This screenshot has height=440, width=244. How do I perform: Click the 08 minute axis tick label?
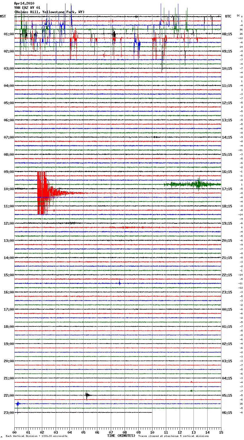click(x=125, y=433)
